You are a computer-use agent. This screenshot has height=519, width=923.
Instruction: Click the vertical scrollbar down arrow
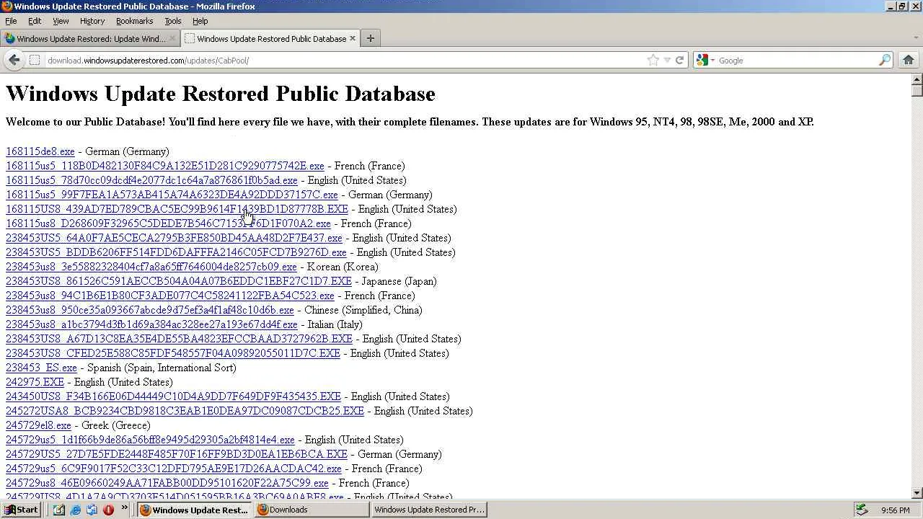coord(917,494)
